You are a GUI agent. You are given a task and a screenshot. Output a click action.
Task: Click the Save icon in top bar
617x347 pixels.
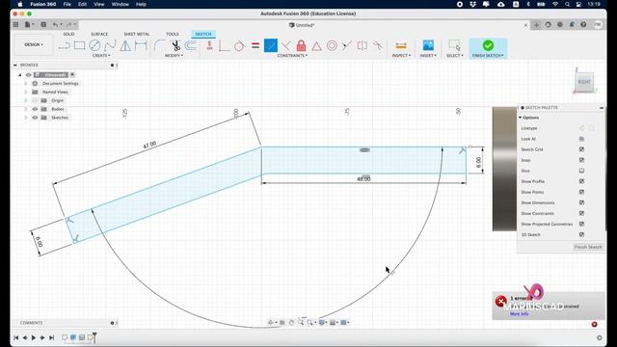[43, 25]
